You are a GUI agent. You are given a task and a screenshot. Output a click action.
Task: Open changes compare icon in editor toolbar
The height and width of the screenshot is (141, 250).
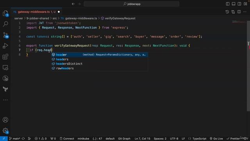[233, 12]
